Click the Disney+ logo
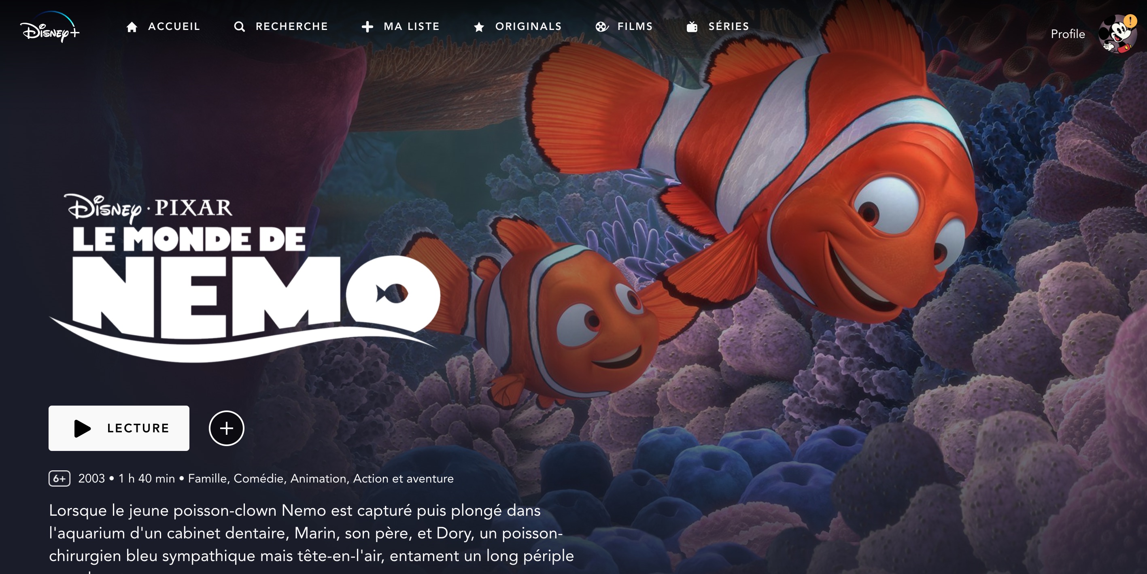The image size is (1147, 574). pos(50,27)
